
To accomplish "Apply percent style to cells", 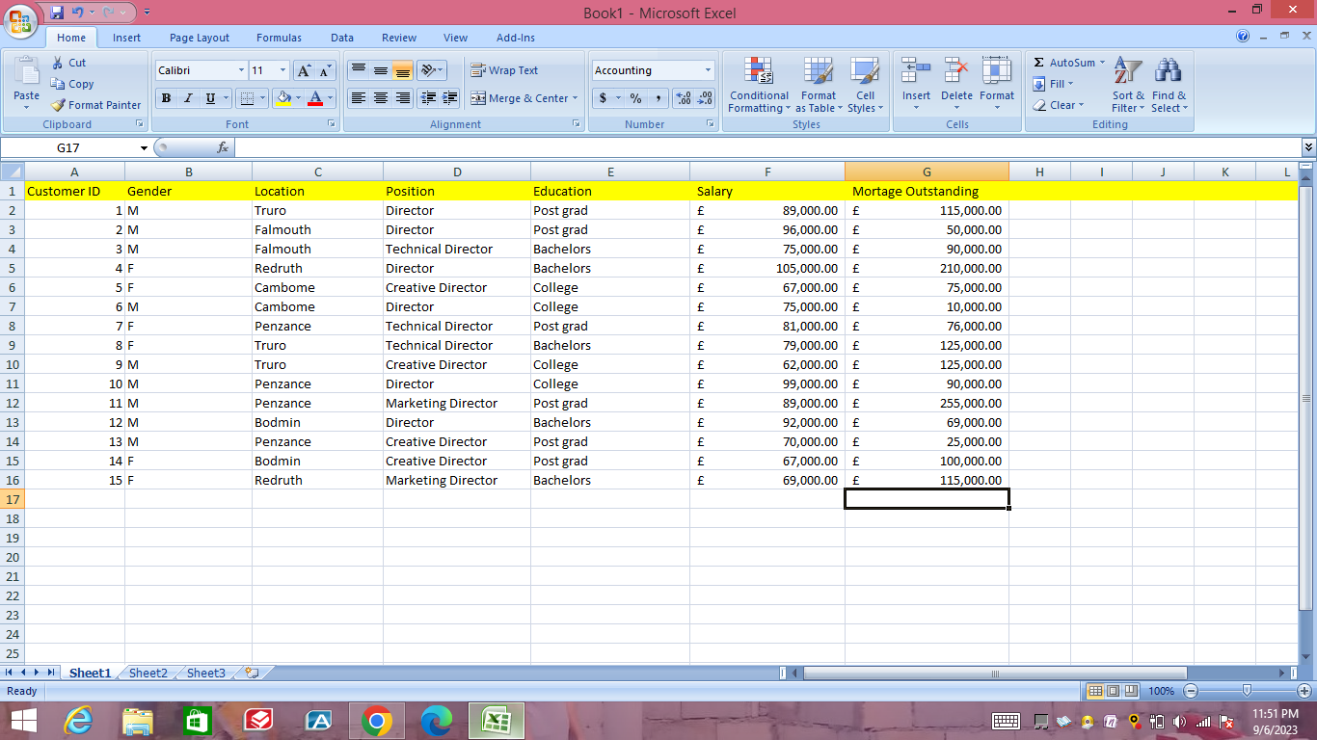I will point(636,98).
